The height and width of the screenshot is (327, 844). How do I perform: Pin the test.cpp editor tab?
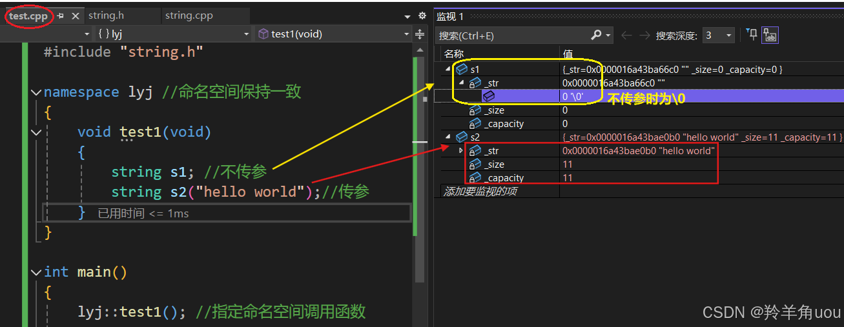(x=61, y=16)
